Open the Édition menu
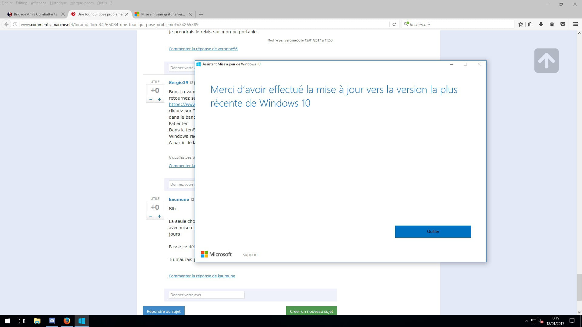 pyautogui.click(x=22, y=3)
